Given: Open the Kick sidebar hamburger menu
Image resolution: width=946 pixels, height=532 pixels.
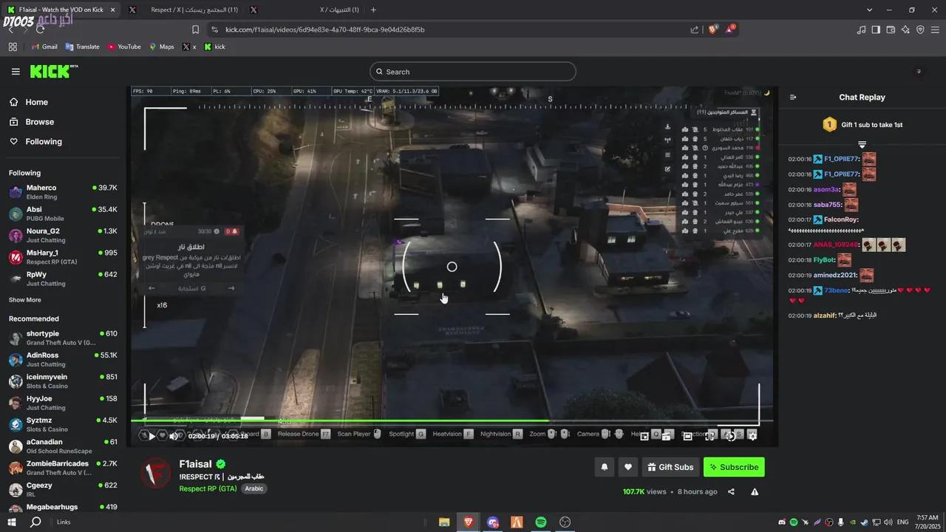Looking at the screenshot, I should [x=16, y=72].
